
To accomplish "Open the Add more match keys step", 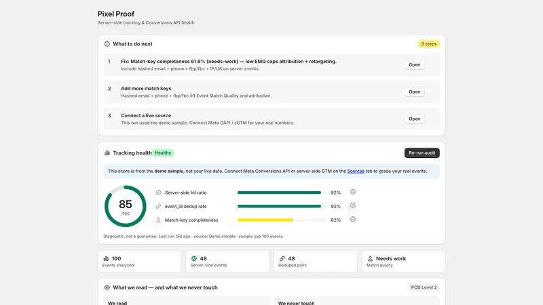I will pyautogui.click(x=414, y=91).
